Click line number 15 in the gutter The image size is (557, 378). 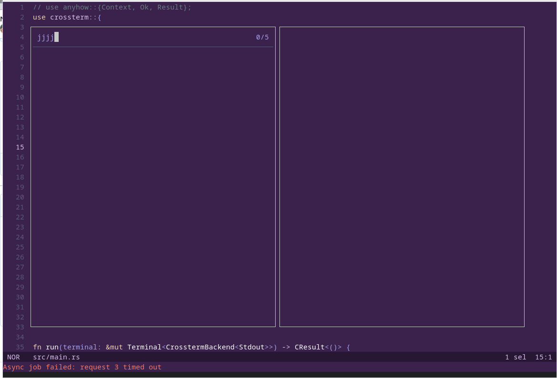pos(20,147)
